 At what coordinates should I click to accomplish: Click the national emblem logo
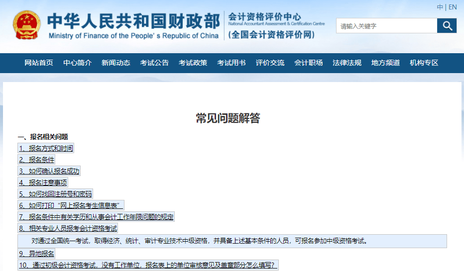tap(26, 25)
